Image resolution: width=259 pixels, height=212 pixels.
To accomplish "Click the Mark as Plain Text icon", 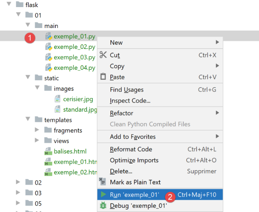I will 103,182.
